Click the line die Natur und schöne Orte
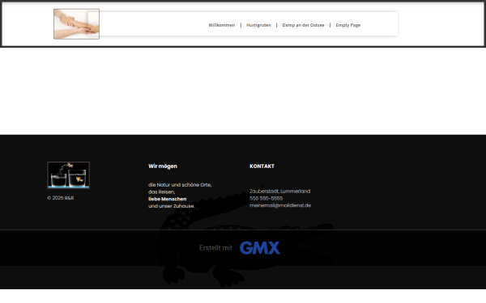 tap(180, 184)
